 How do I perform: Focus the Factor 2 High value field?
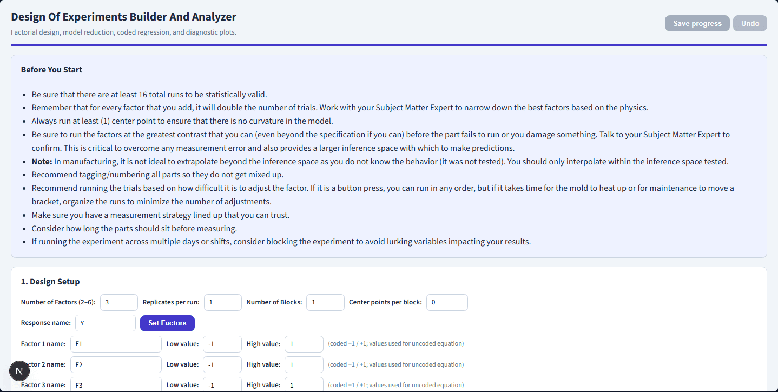click(x=304, y=364)
